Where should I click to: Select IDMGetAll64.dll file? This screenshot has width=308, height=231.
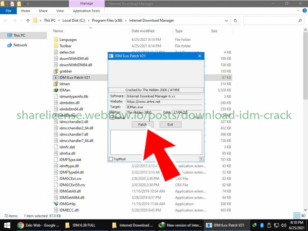pyautogui.click(x=72, y=197)
